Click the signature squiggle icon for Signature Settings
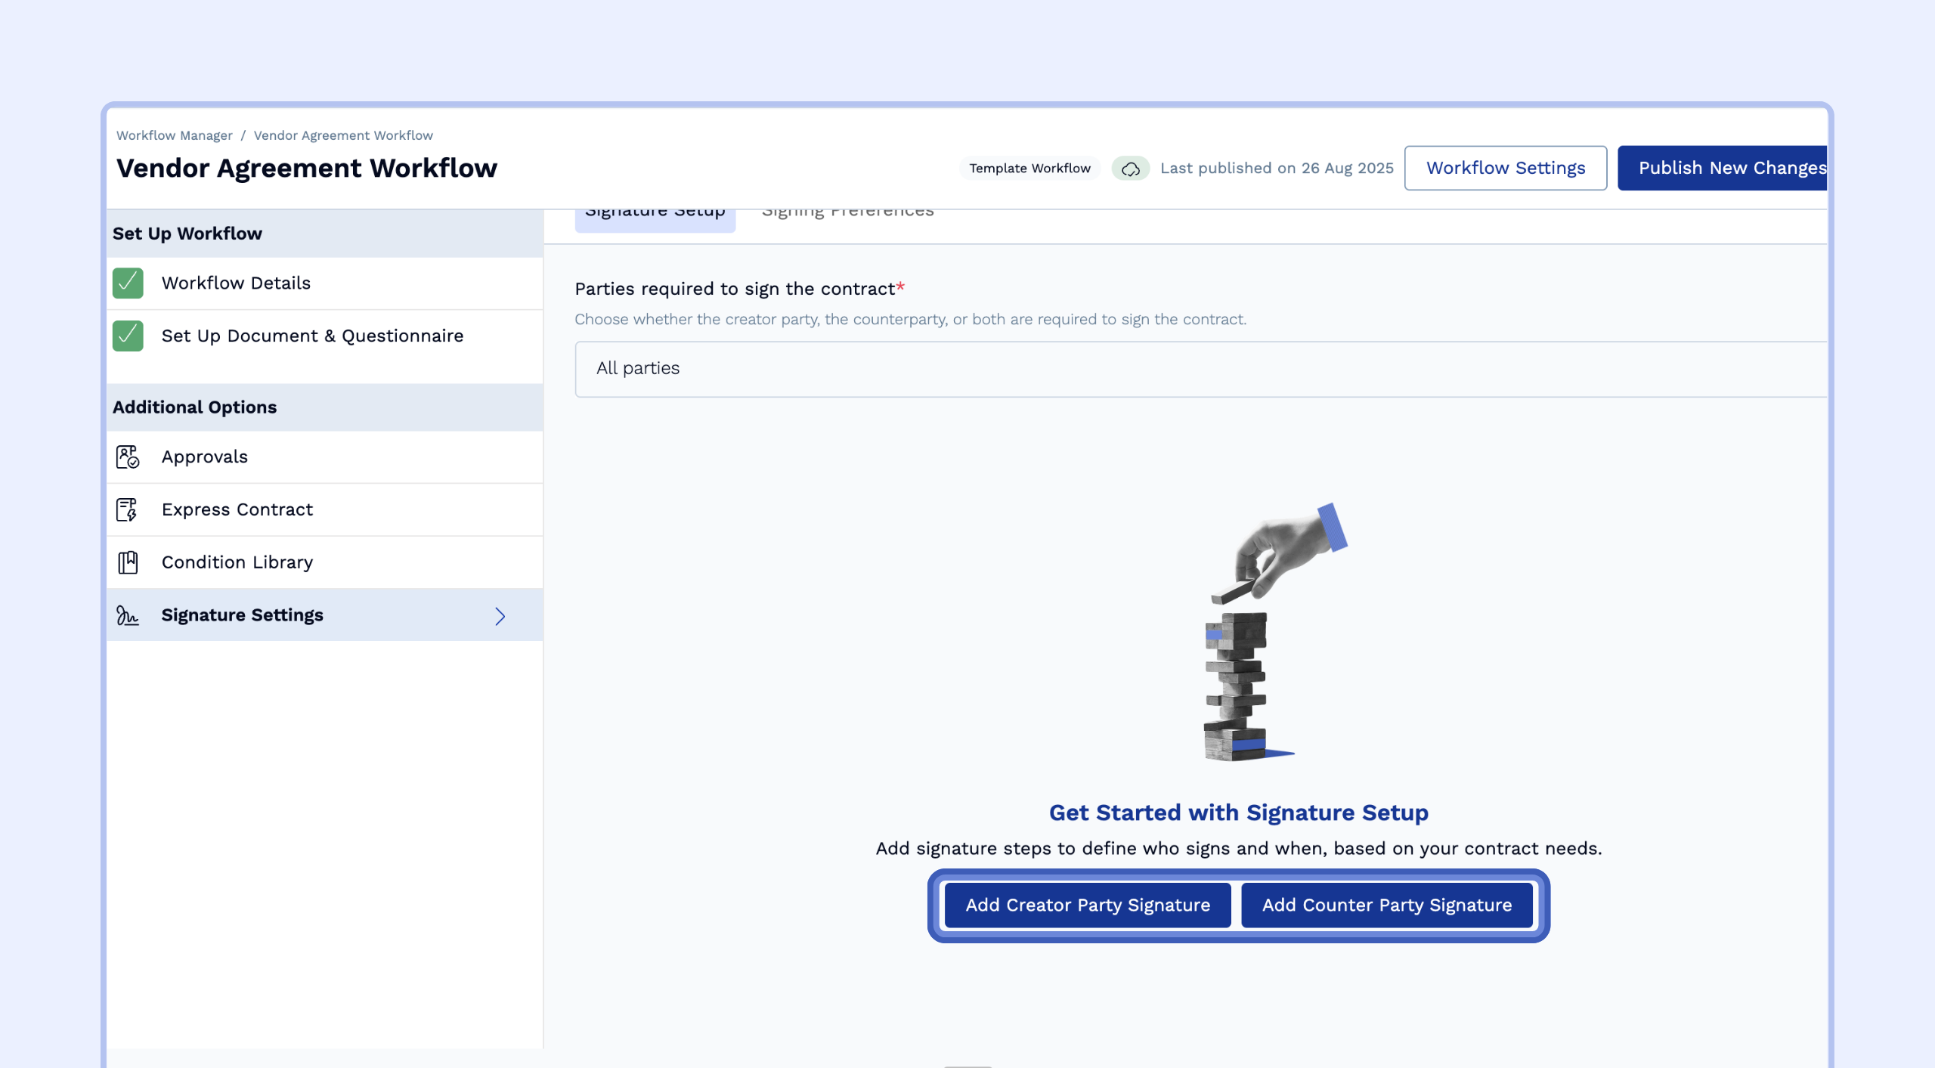The width and height of the screenshot is (1935, 1068). point(128,615)
